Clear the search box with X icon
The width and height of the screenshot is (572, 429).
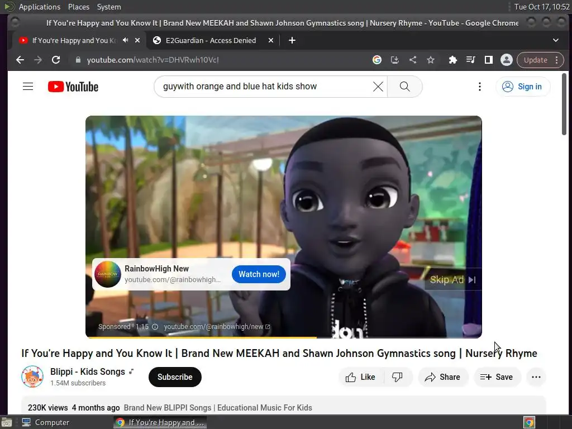point(378,87)
